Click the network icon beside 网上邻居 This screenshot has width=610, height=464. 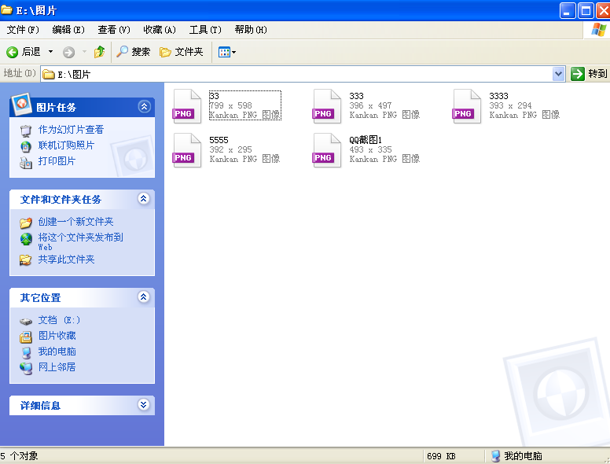26,368
